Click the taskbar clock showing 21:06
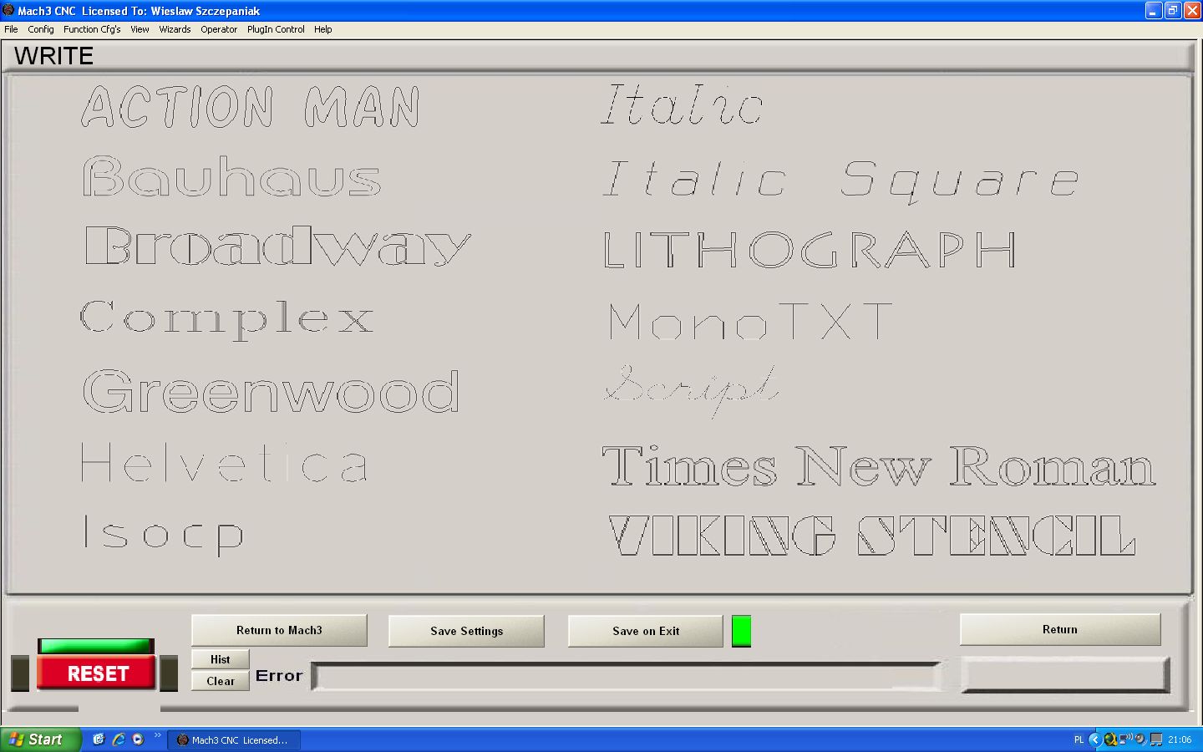This screenshot has width=1203, height=752. [x=1180, y=739]
